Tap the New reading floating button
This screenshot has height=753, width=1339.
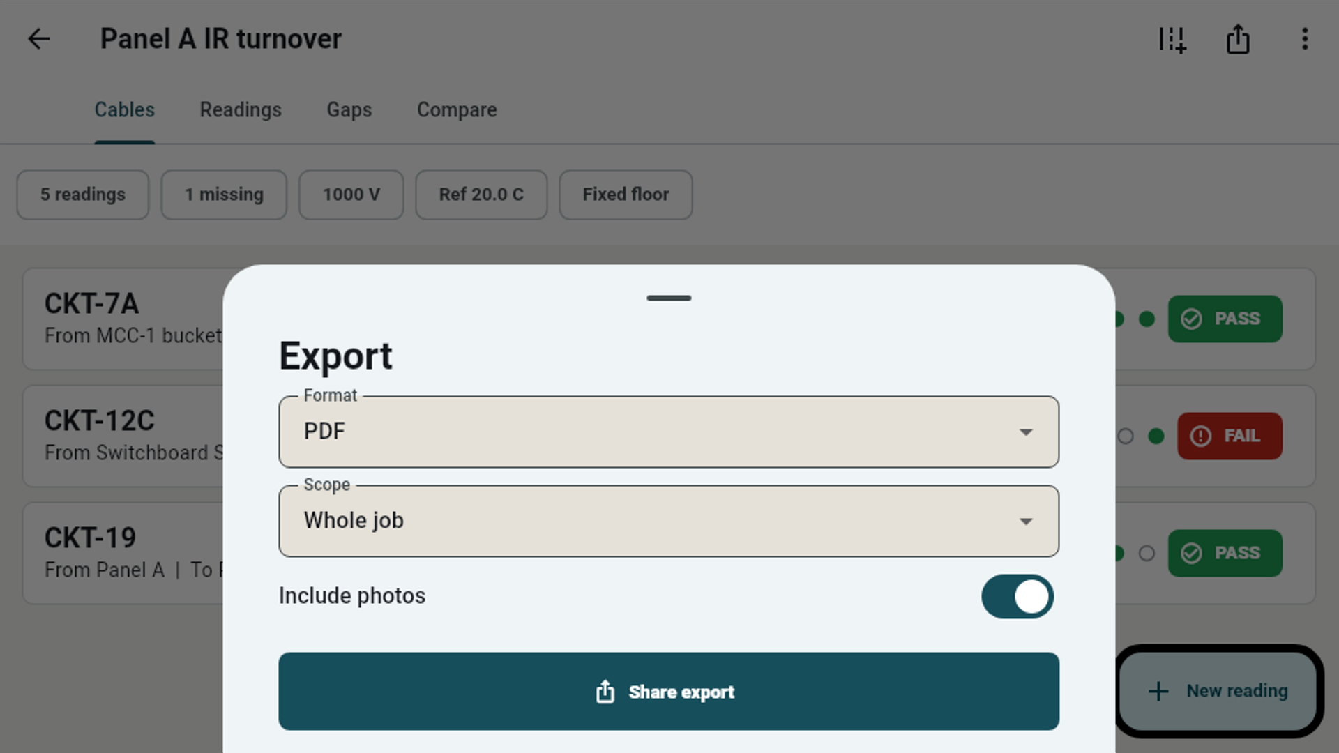click(1218, 691)
